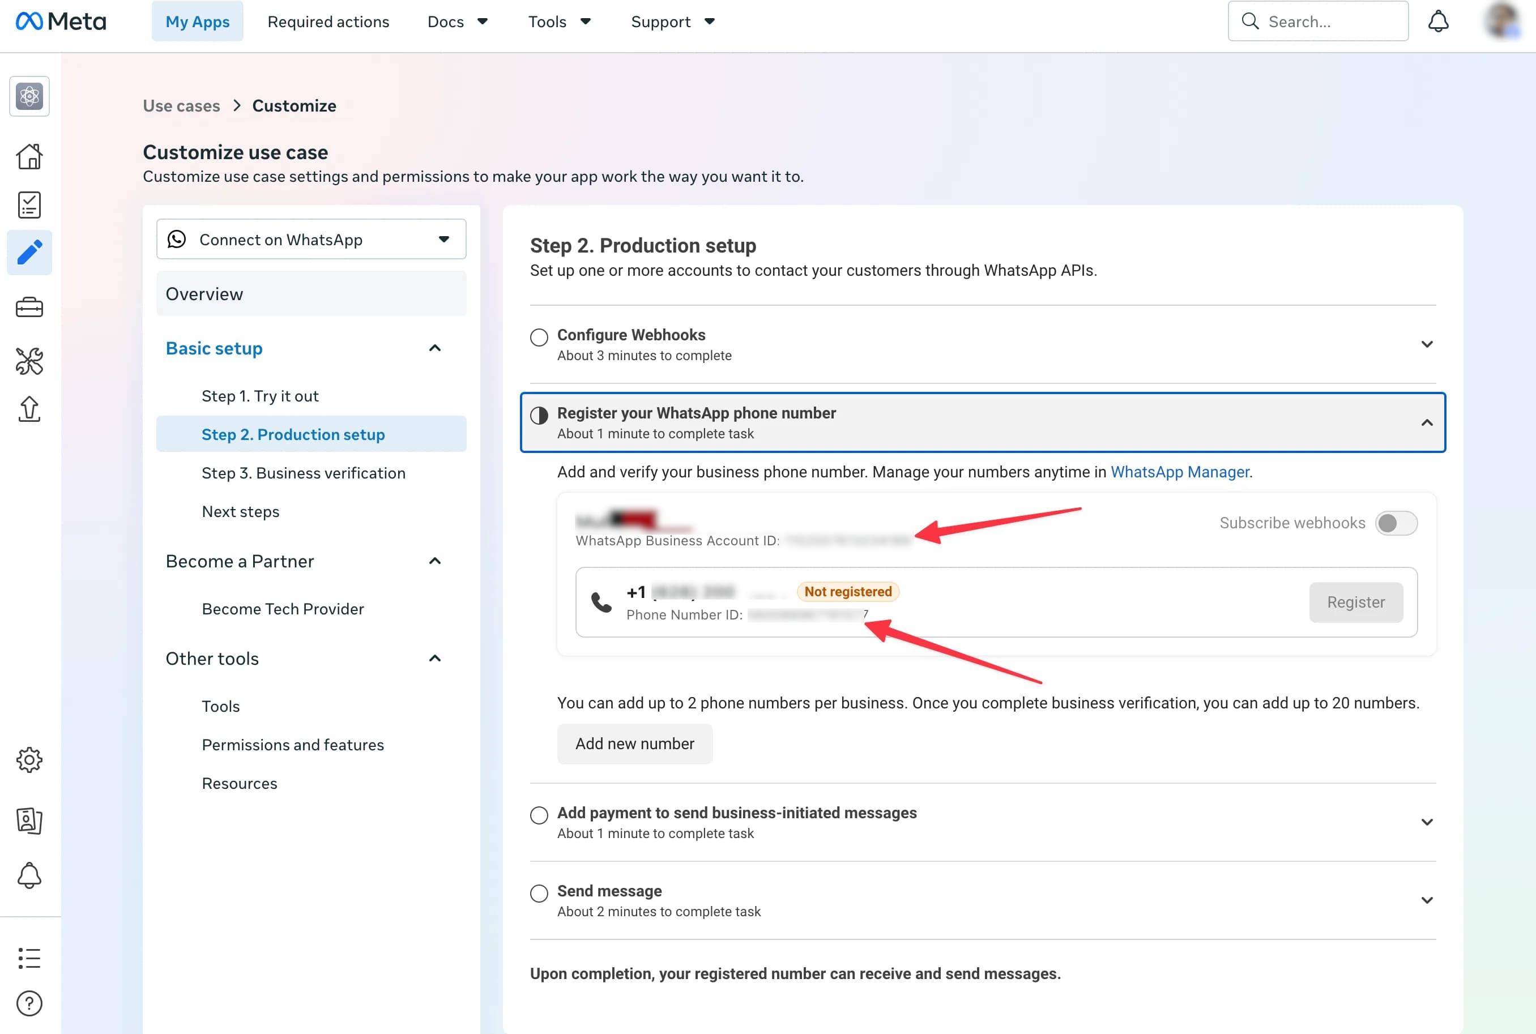1536x1034 pixels.
Task: Click the phone handset icon
Action: (601, 602)
